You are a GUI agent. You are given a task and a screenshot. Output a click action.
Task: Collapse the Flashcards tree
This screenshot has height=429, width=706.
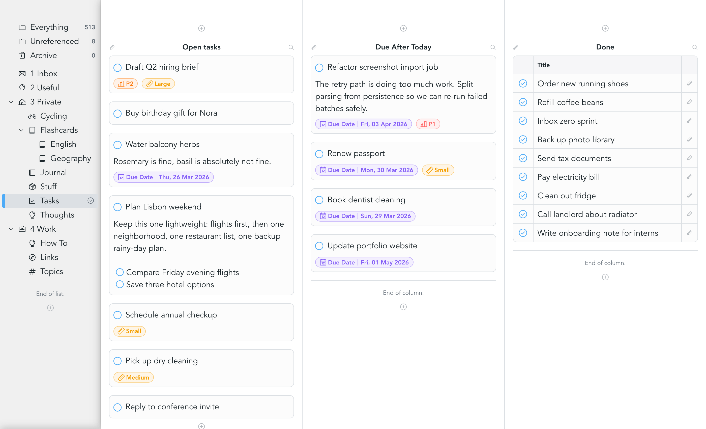[x=21, y=130]
